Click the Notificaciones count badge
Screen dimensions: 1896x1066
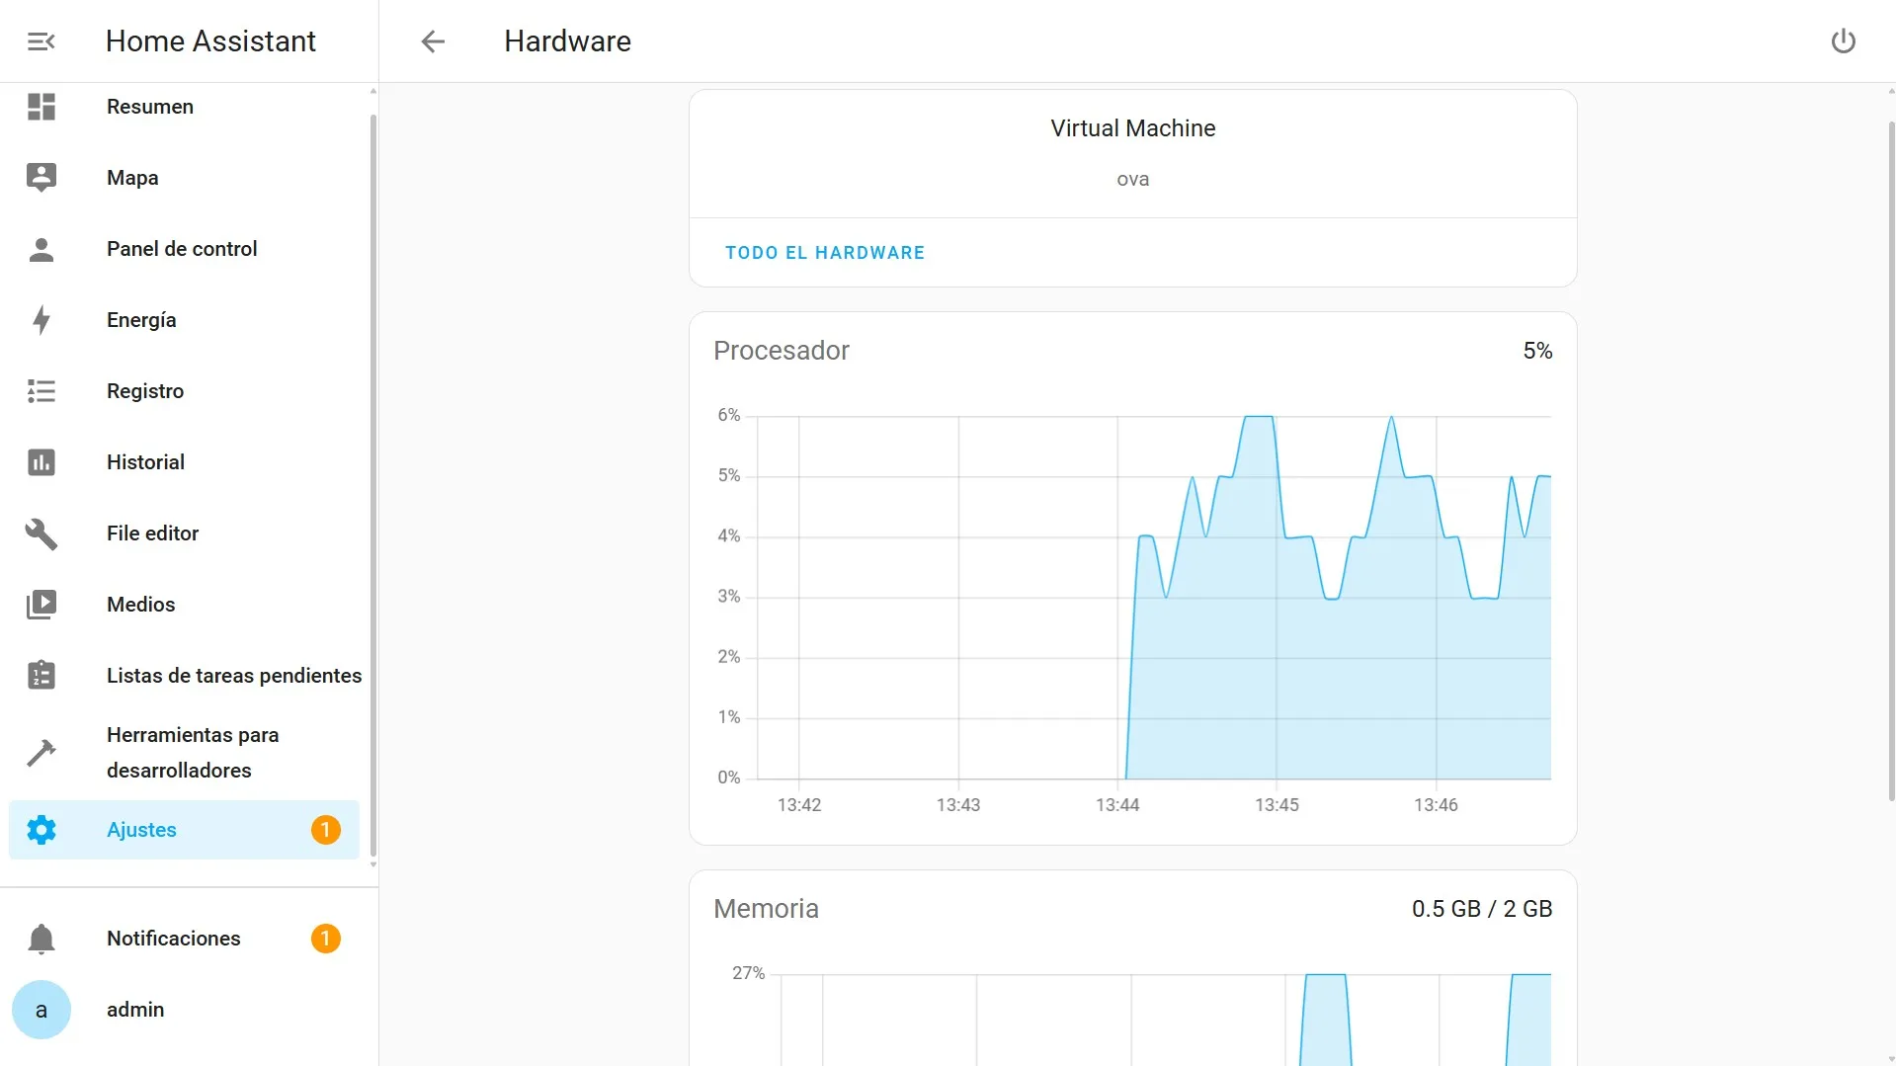326,939
